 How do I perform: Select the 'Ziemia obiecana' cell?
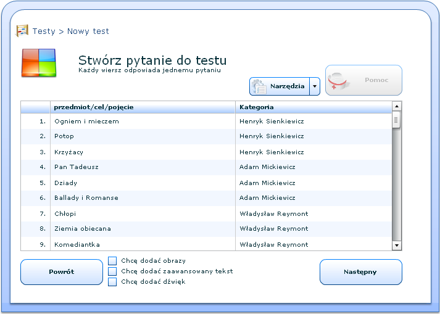[143, 229]
